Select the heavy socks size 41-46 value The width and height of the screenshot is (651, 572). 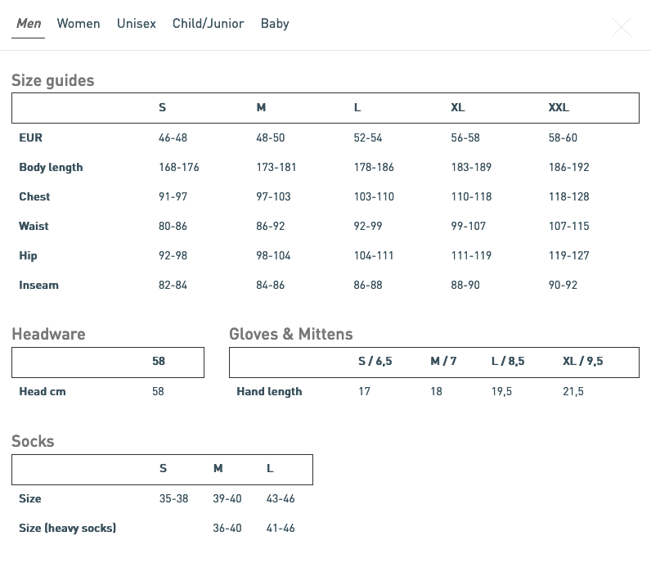(x=281, y=529)
